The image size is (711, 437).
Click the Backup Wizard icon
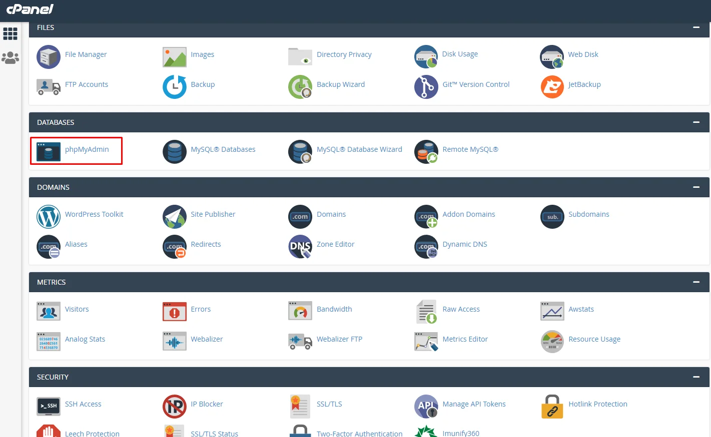300,87
